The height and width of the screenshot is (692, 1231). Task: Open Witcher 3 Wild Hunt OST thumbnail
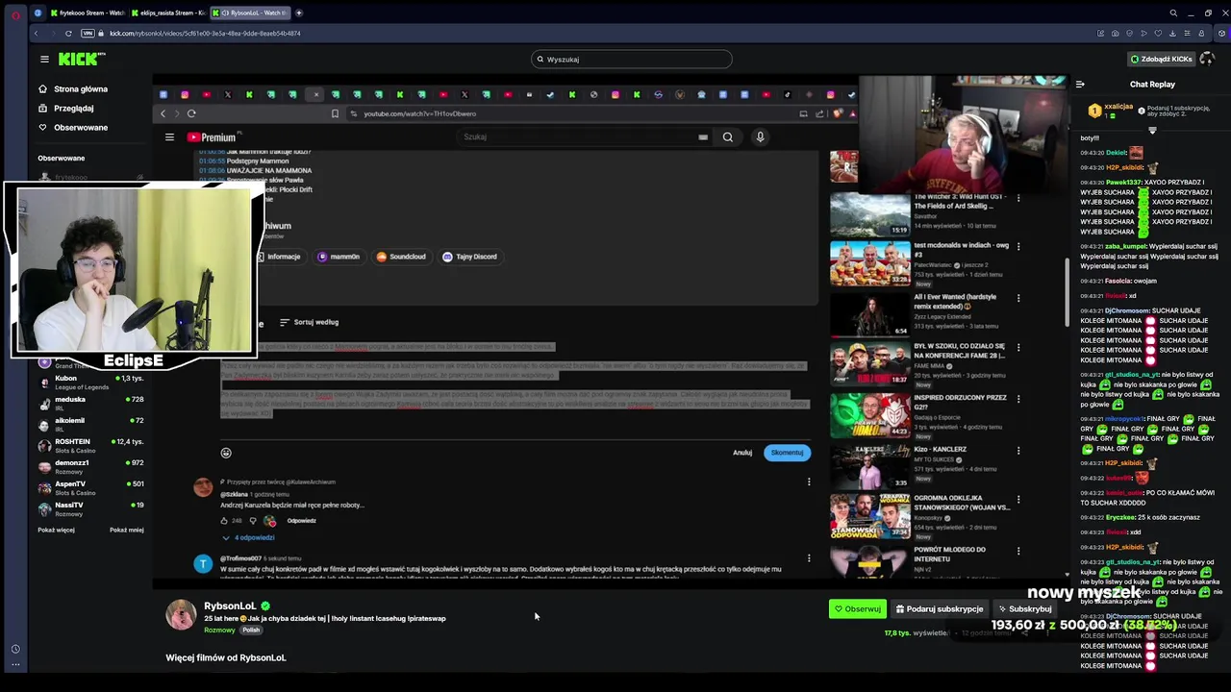point(869,215)
